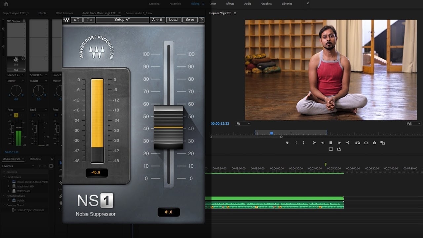Click the redo arrow in NS1 plugin
The image size is (423, 238).
coord(89,20)
